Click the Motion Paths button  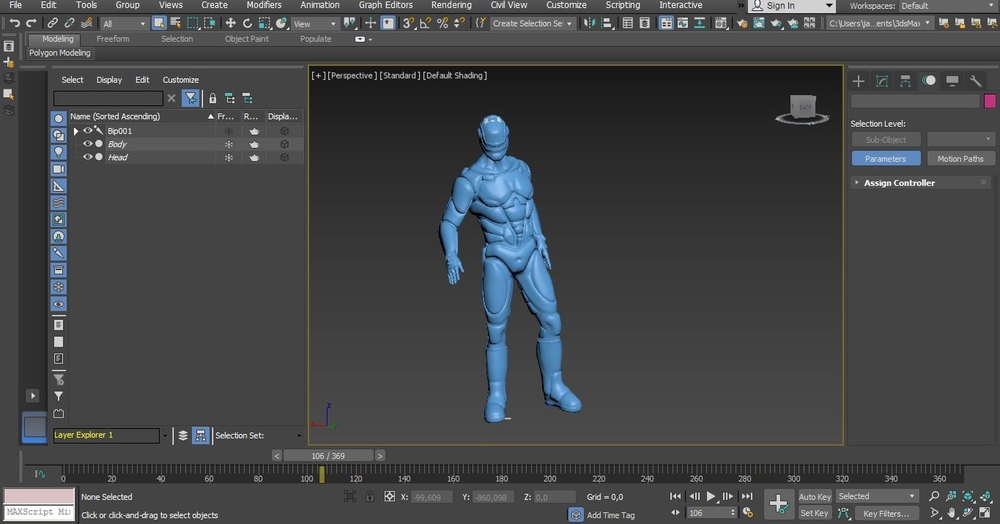[960, 159]
